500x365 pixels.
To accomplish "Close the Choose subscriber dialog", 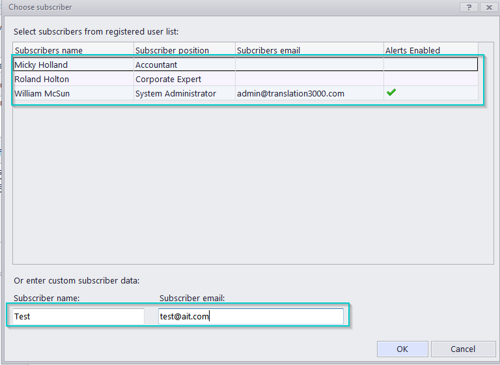I will (x=488, y=7).
